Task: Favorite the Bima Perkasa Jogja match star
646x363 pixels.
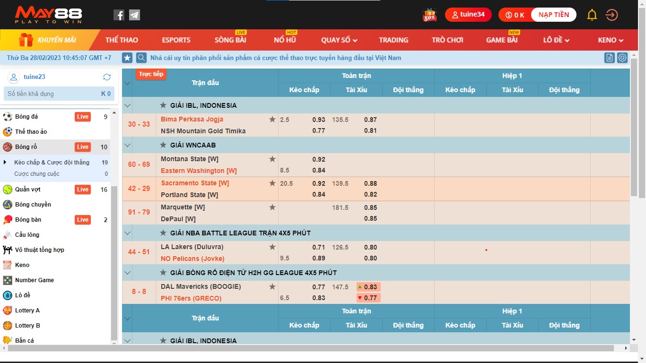Action: click(x=272, y=119)
